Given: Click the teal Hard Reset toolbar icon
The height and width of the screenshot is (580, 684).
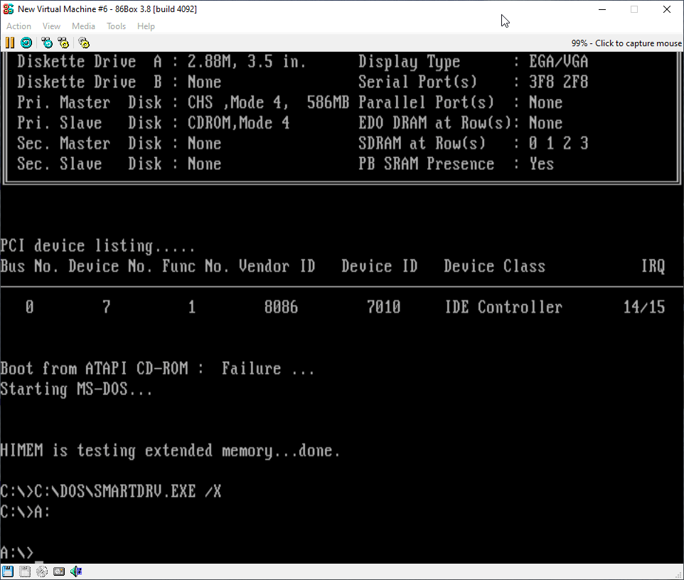Looking at the screenshot, I should tap(26, 43).
